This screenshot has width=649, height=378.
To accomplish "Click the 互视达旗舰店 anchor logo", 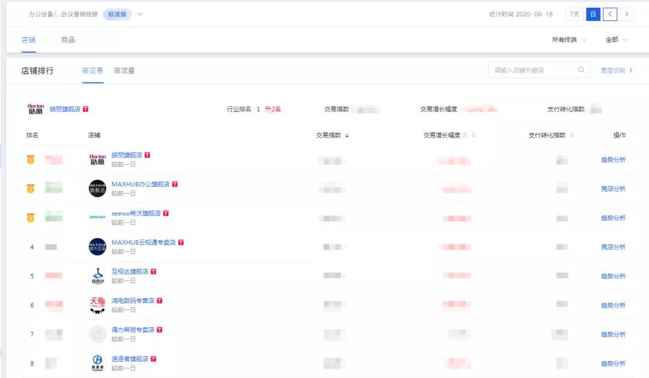I will tap(97, 276).
